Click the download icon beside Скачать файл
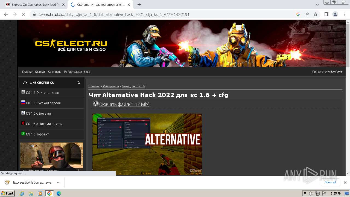The width and height of the screenshot is (350, 197). (x=96, y=104)
